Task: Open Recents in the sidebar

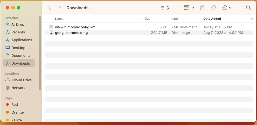Action: (x=19, y=32)
